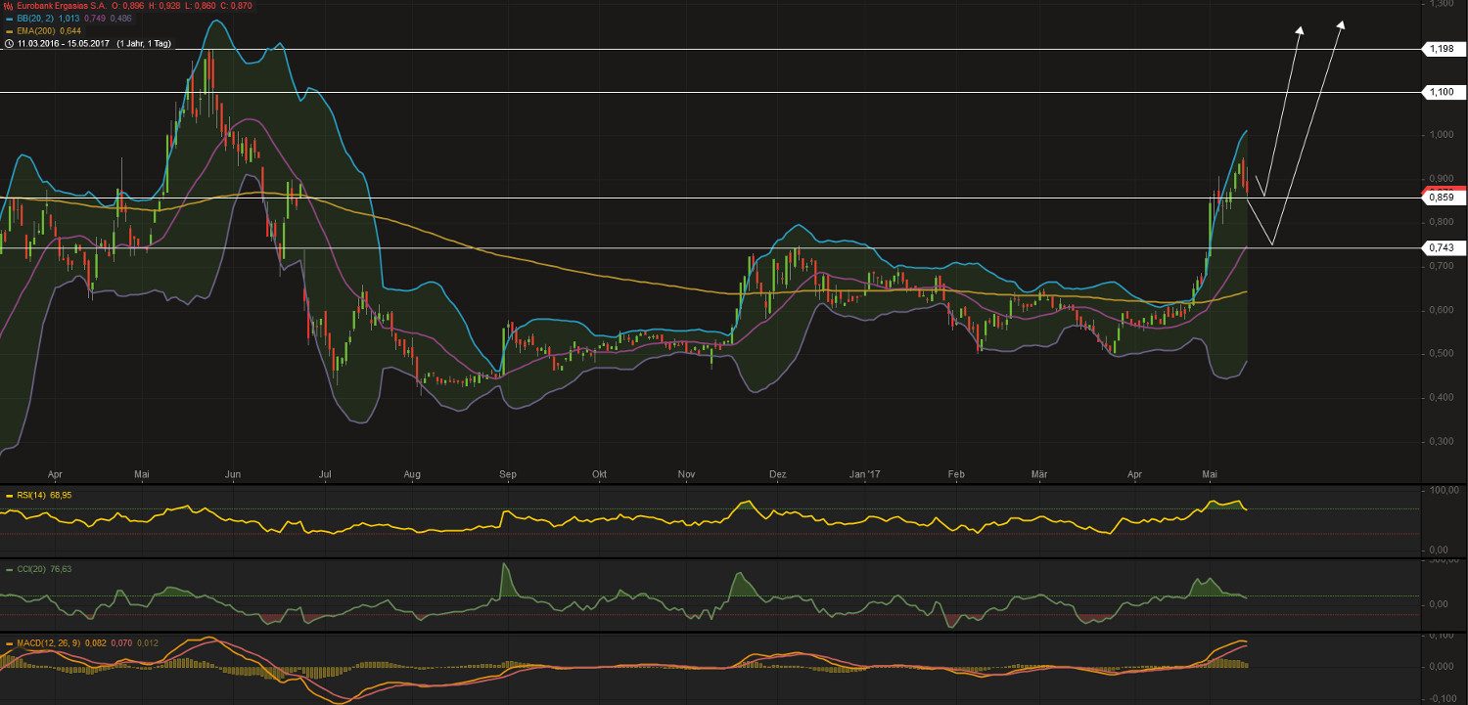Click the green CCI(20) legend marker

(9, 569)
